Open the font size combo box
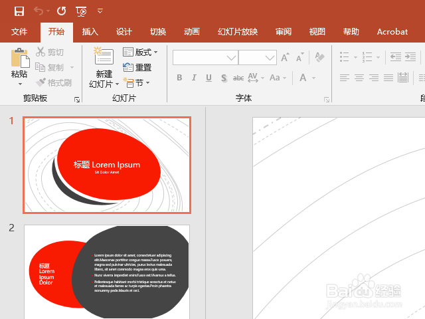Image resolution: width=425 pixels, height=319 pixels. pos(258,58)
